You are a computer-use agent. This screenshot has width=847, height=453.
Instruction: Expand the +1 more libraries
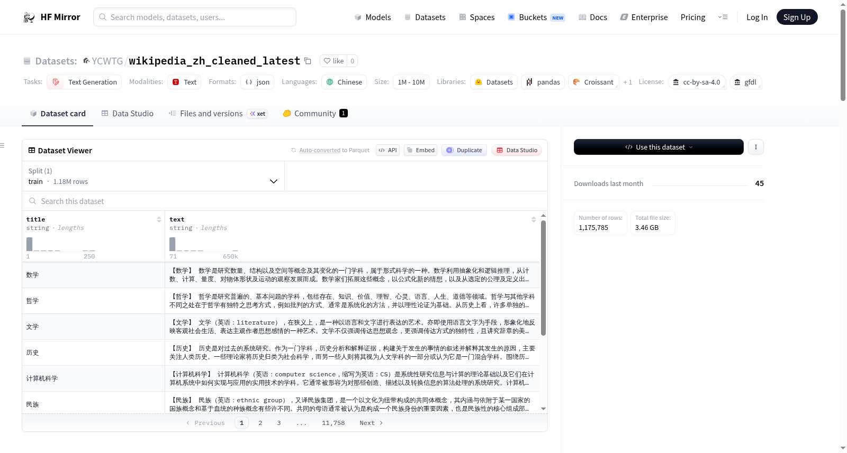(628, 82)
